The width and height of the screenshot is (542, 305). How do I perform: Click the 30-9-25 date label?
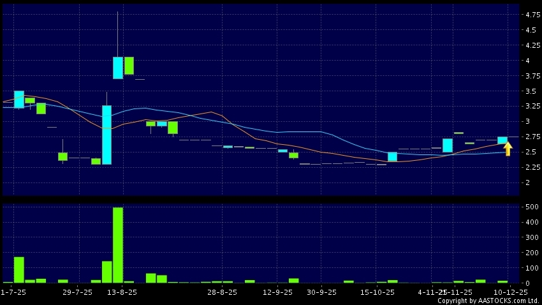321,292
